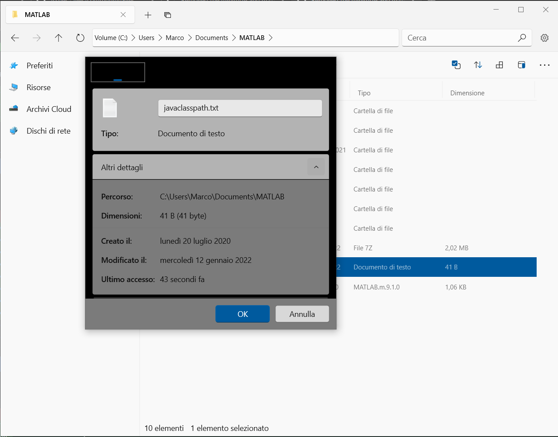
Task: Click the javaclasspath.txt filename field
Action: click(240, 108)
